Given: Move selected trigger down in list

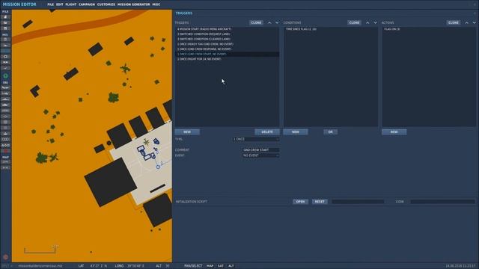Looking at the screenshot, I should pyautogui.click(x=277, y=22).
